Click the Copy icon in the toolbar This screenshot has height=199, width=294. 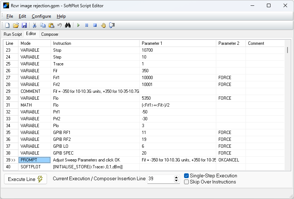[43, 25]
